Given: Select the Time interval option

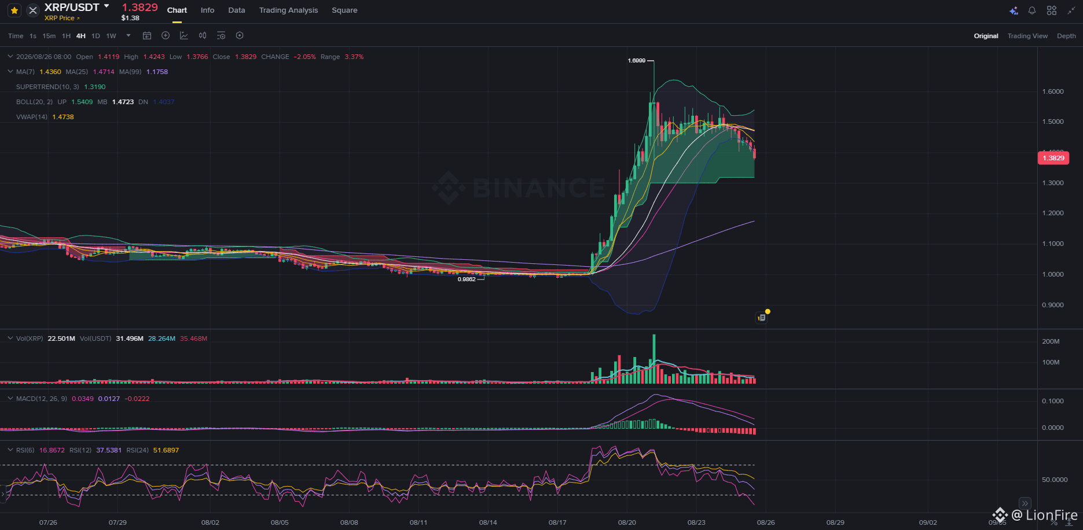Looking at the screenshot, I should [x=16, y=36].
